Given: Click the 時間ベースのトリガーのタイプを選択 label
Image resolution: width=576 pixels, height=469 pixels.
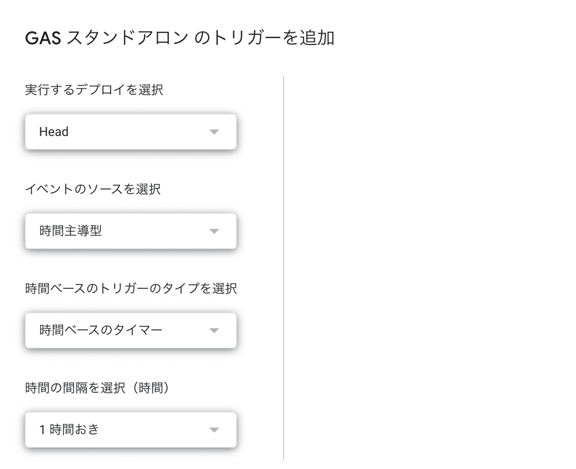Looking at the screenshot, I should coord(131,288).
